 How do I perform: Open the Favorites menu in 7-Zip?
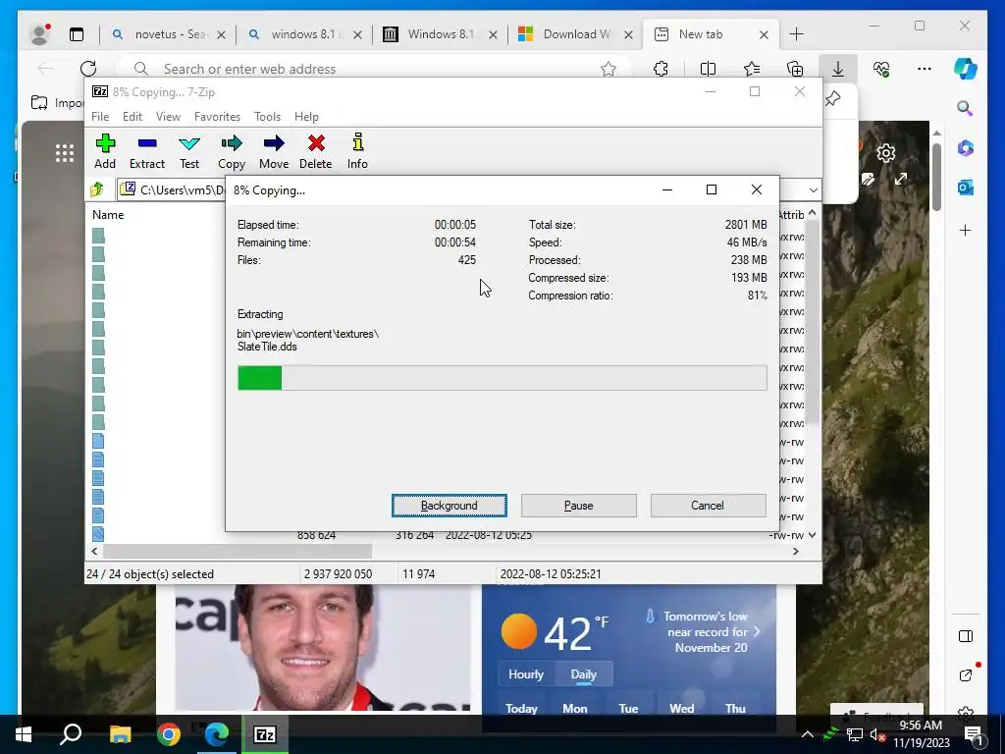click(x=217, y=117)
